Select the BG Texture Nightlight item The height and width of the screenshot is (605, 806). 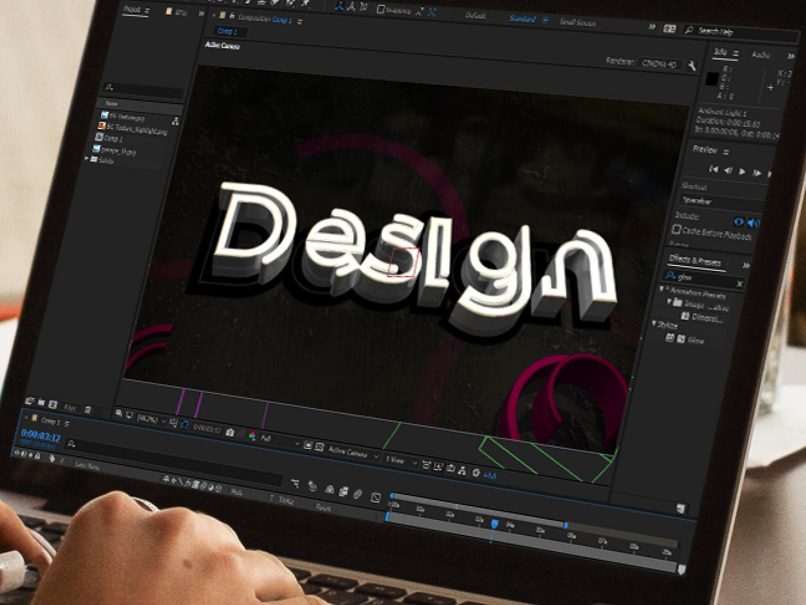133,129
